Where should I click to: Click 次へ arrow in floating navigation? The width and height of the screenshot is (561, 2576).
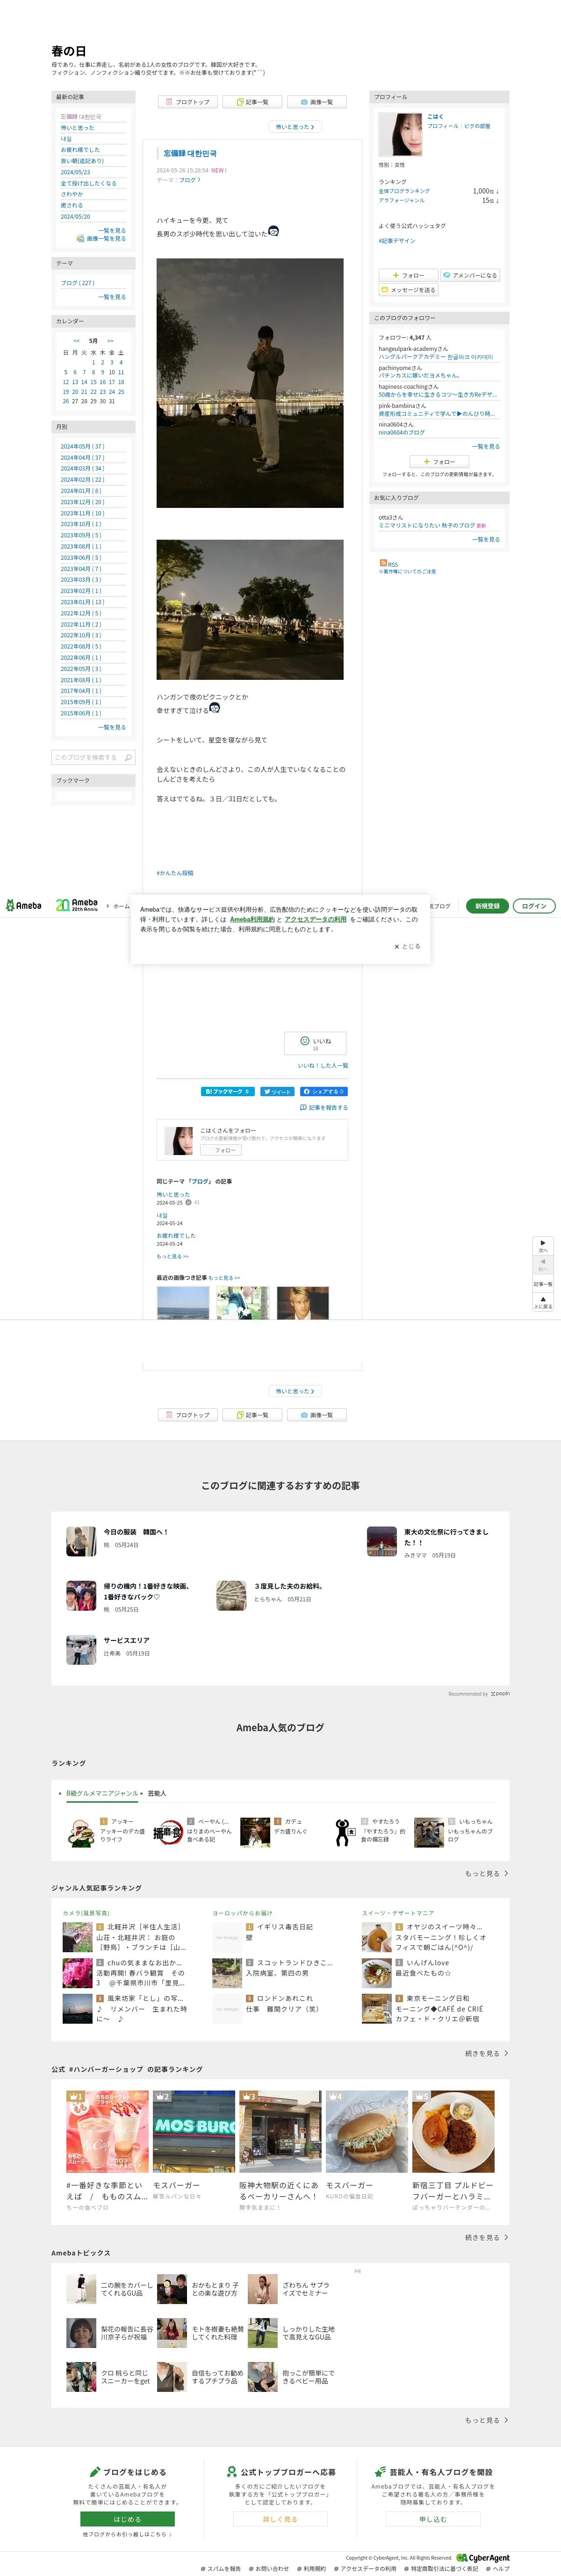click(543, 1246)
